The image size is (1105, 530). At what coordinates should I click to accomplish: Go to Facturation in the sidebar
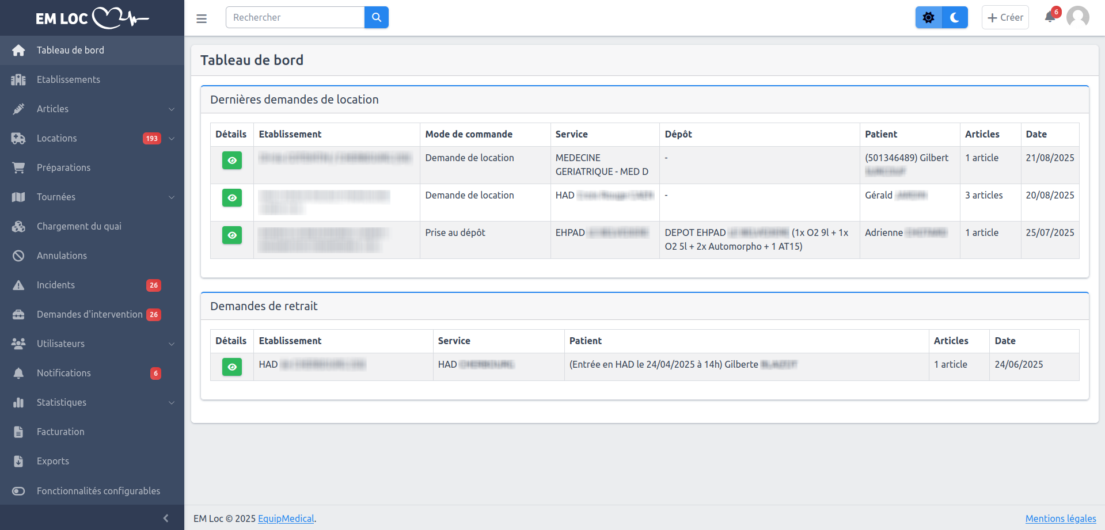tap(60, 432)
